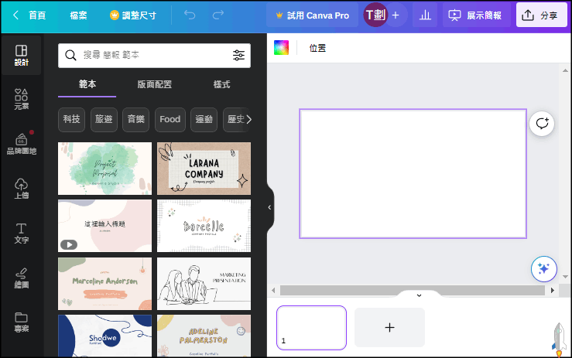Image resolution: width=572 pixels, height=358 pixels.
Task: Click the 分享 share button
Action: [x=541, y=15]
